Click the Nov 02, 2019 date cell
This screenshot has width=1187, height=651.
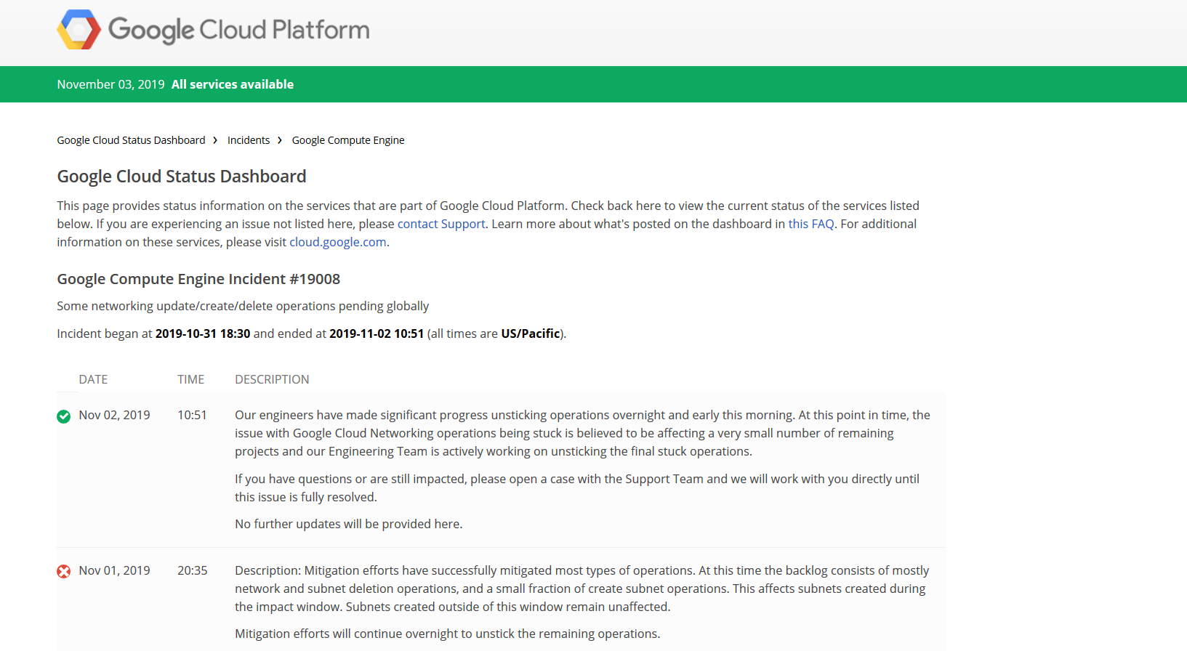pyautogui.click(x=115, y=415)
